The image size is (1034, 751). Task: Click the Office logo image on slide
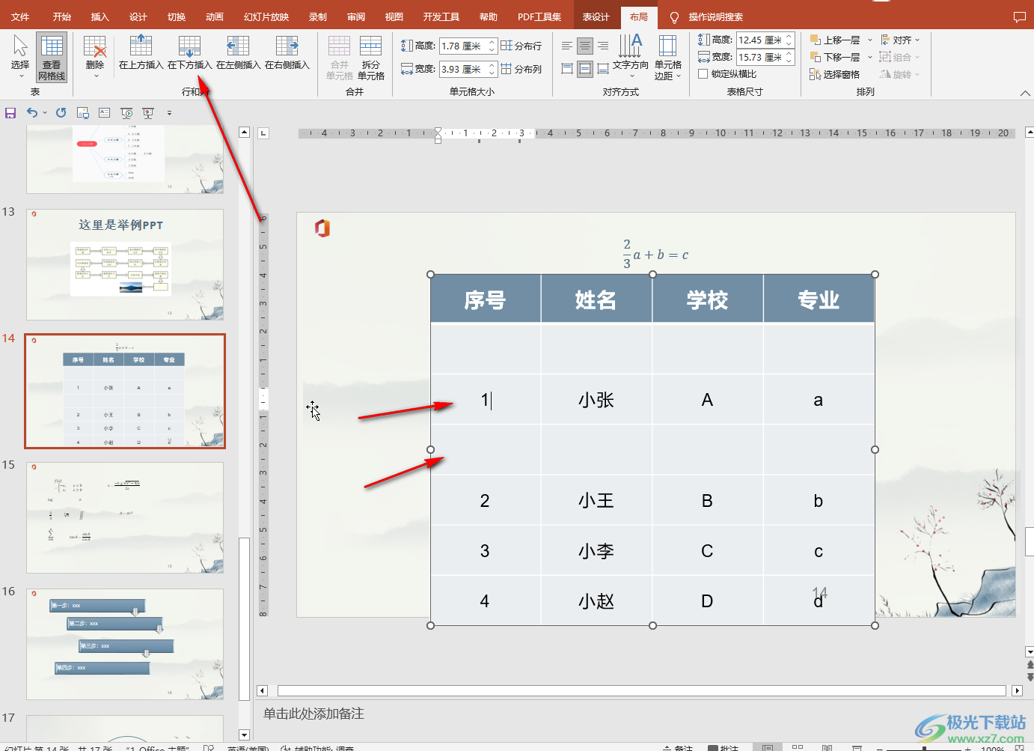click(x=322, y=228)
